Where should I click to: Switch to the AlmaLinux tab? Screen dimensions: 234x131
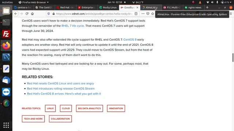coord(151,7)
